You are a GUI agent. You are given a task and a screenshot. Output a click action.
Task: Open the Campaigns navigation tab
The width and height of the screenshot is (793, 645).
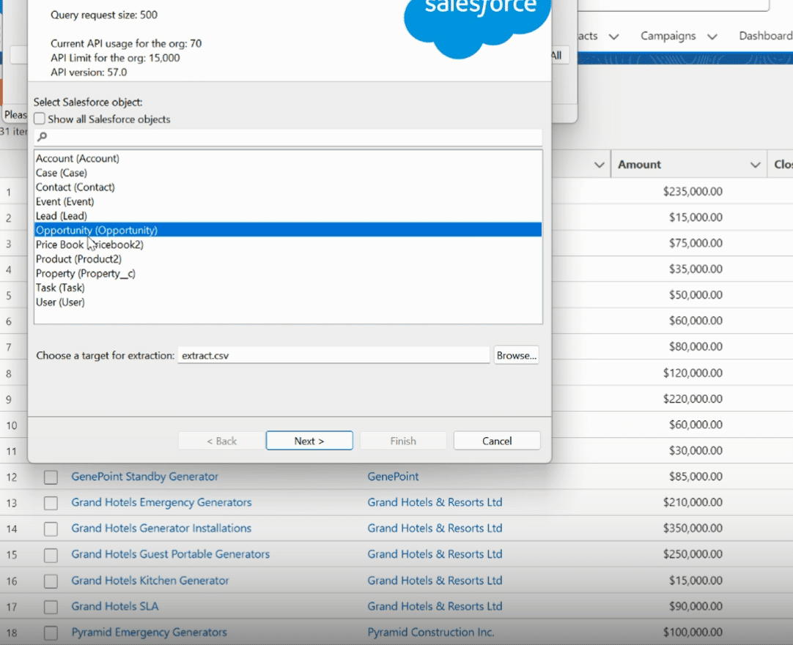click(x=668, y=36)
